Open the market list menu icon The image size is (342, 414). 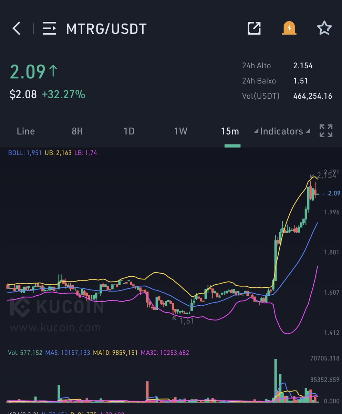pyautogui.click(x=49, y=28)
